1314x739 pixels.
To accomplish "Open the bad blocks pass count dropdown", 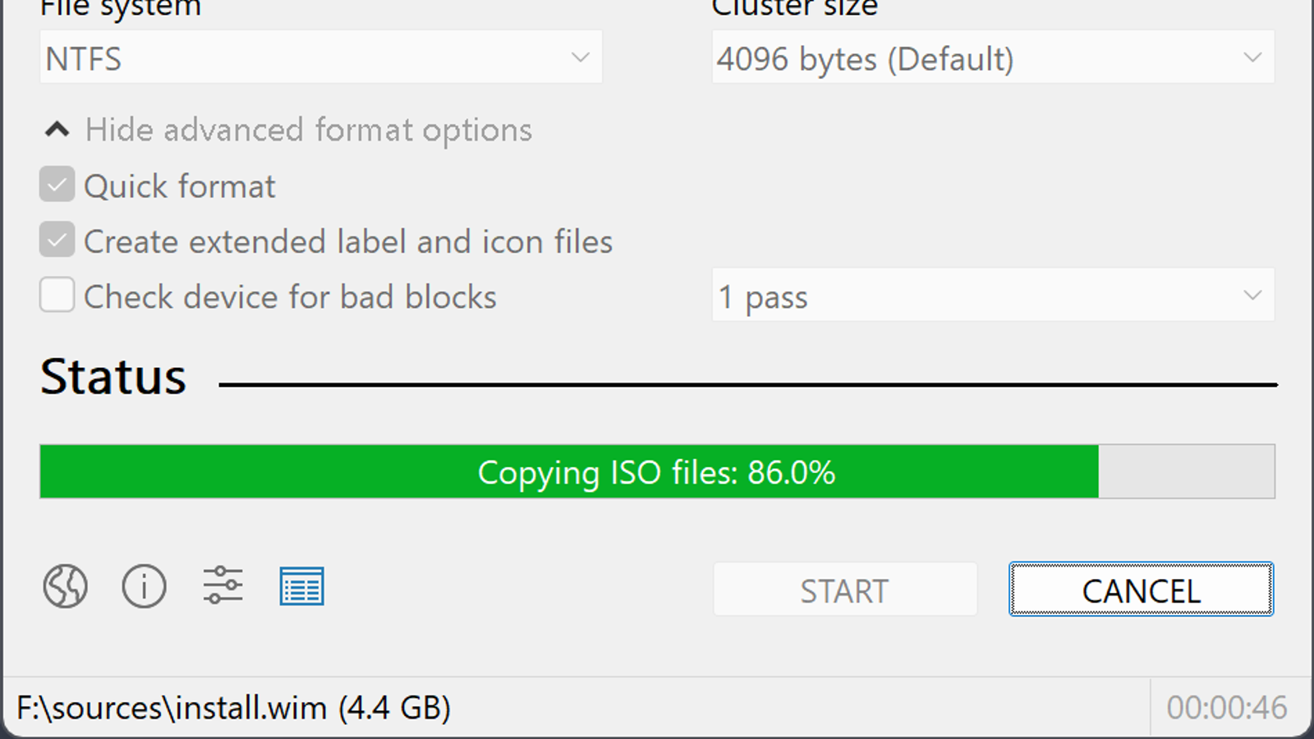I will [992, 296].
